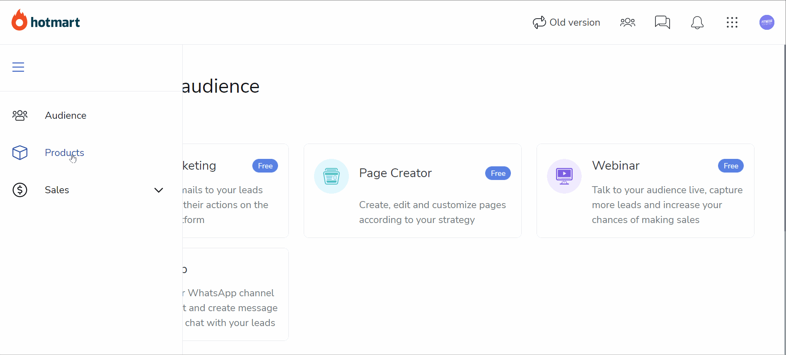Switch to Old version
This screenshot has width=786, height=355.
pyautogui.click(x=566, y=22)
